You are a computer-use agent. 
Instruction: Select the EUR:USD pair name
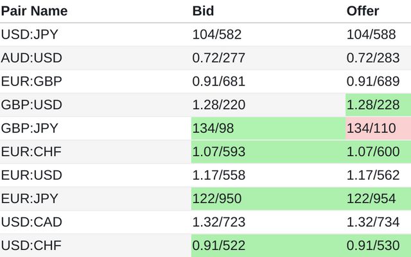(31, 175)
